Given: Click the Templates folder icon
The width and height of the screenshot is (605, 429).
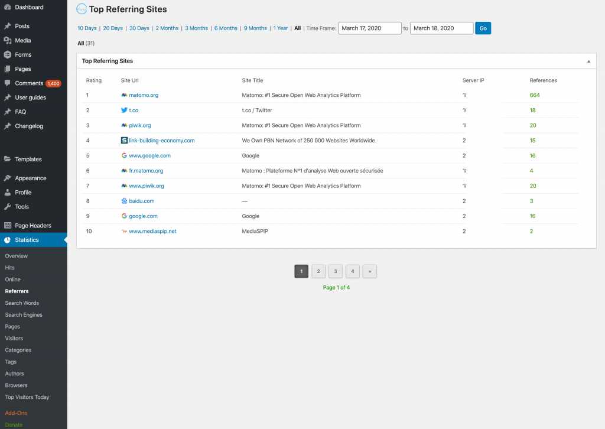Looking at the screenshot, I should (7, 159).
